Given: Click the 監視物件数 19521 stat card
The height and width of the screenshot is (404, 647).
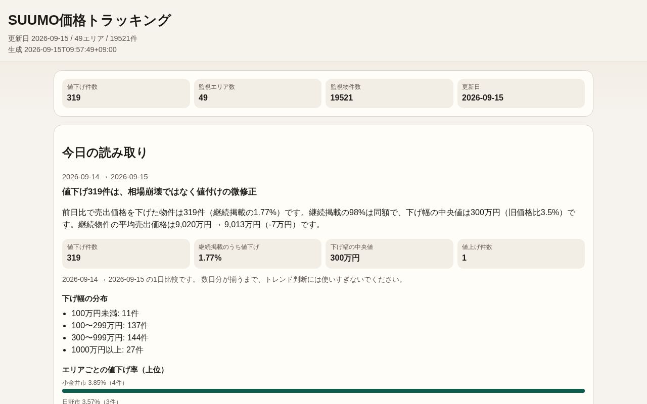Looking at the screenshot, I should point(389,93).
